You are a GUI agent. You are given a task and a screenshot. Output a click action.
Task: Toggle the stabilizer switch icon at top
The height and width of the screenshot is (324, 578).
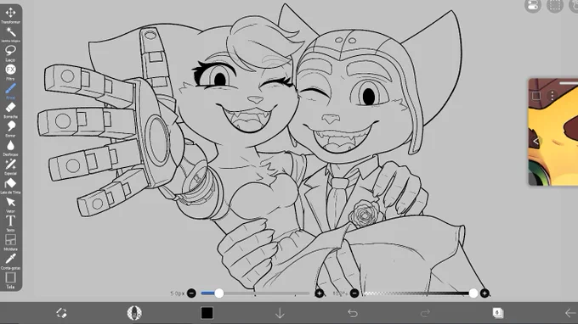[x=533, y=6]
